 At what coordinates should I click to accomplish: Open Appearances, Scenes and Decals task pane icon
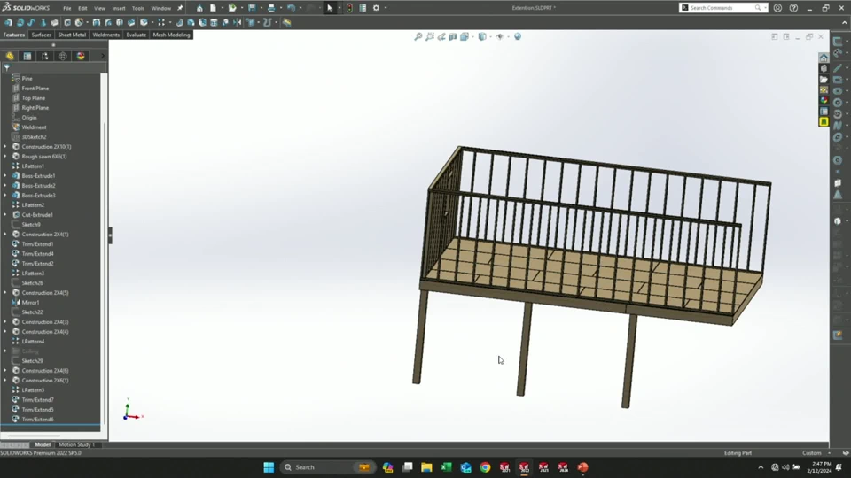824,101
